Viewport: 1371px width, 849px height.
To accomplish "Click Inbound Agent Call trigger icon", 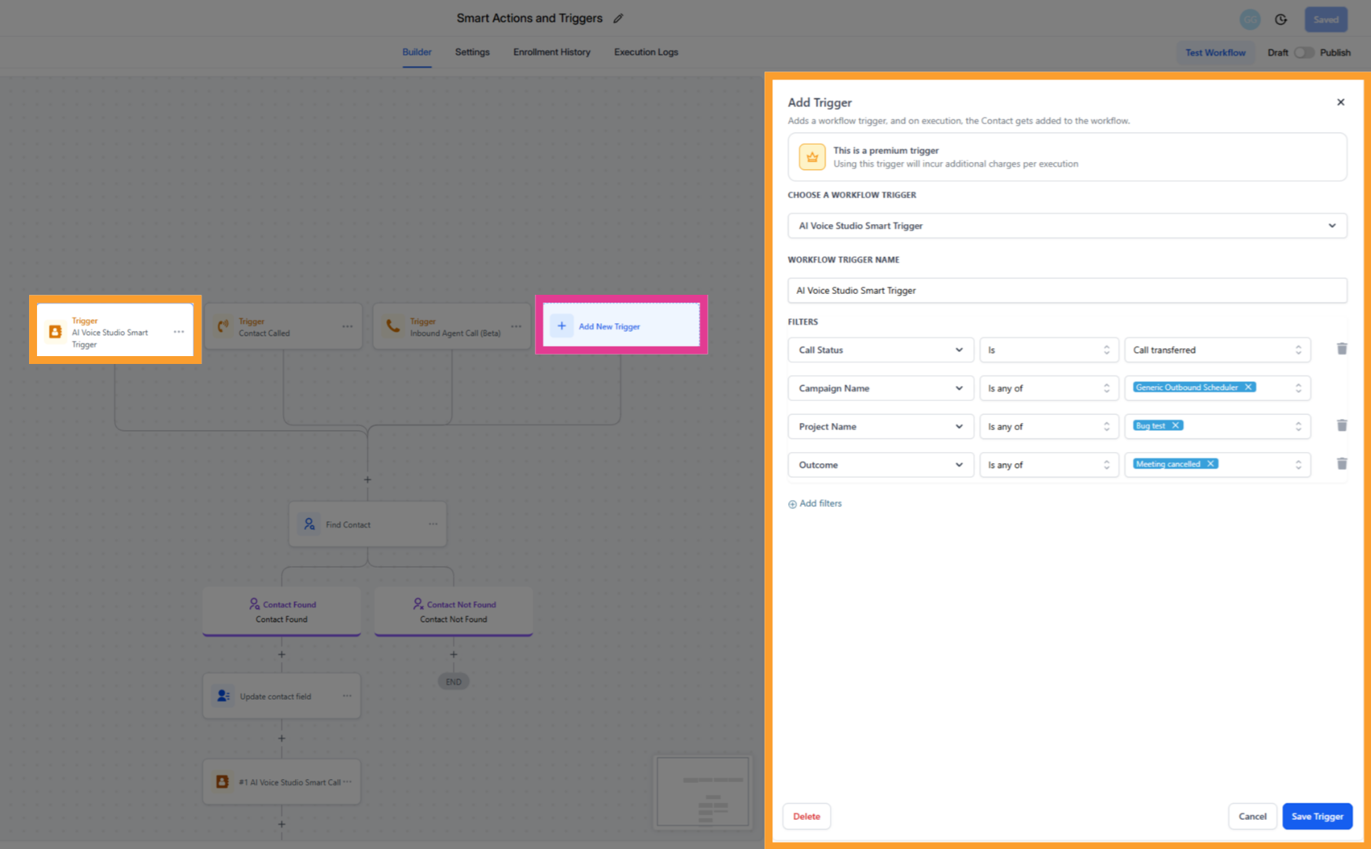I will click(x=393, y=325).
